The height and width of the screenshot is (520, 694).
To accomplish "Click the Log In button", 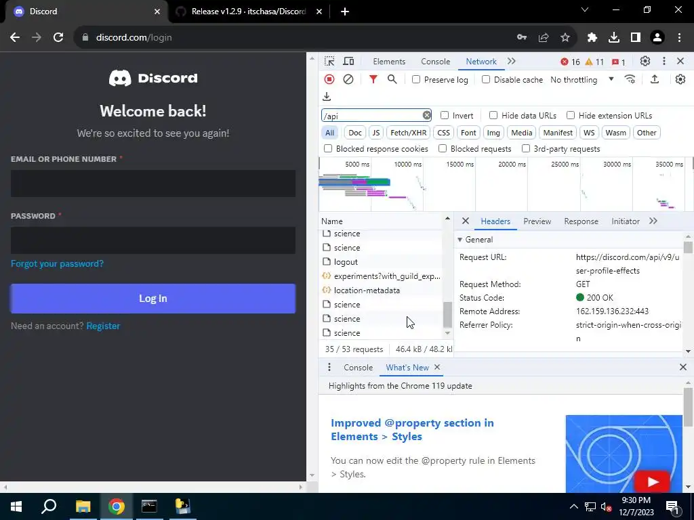I will point(153,299).
